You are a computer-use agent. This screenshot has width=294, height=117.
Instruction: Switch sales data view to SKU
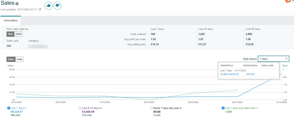(x=11, y=34)
